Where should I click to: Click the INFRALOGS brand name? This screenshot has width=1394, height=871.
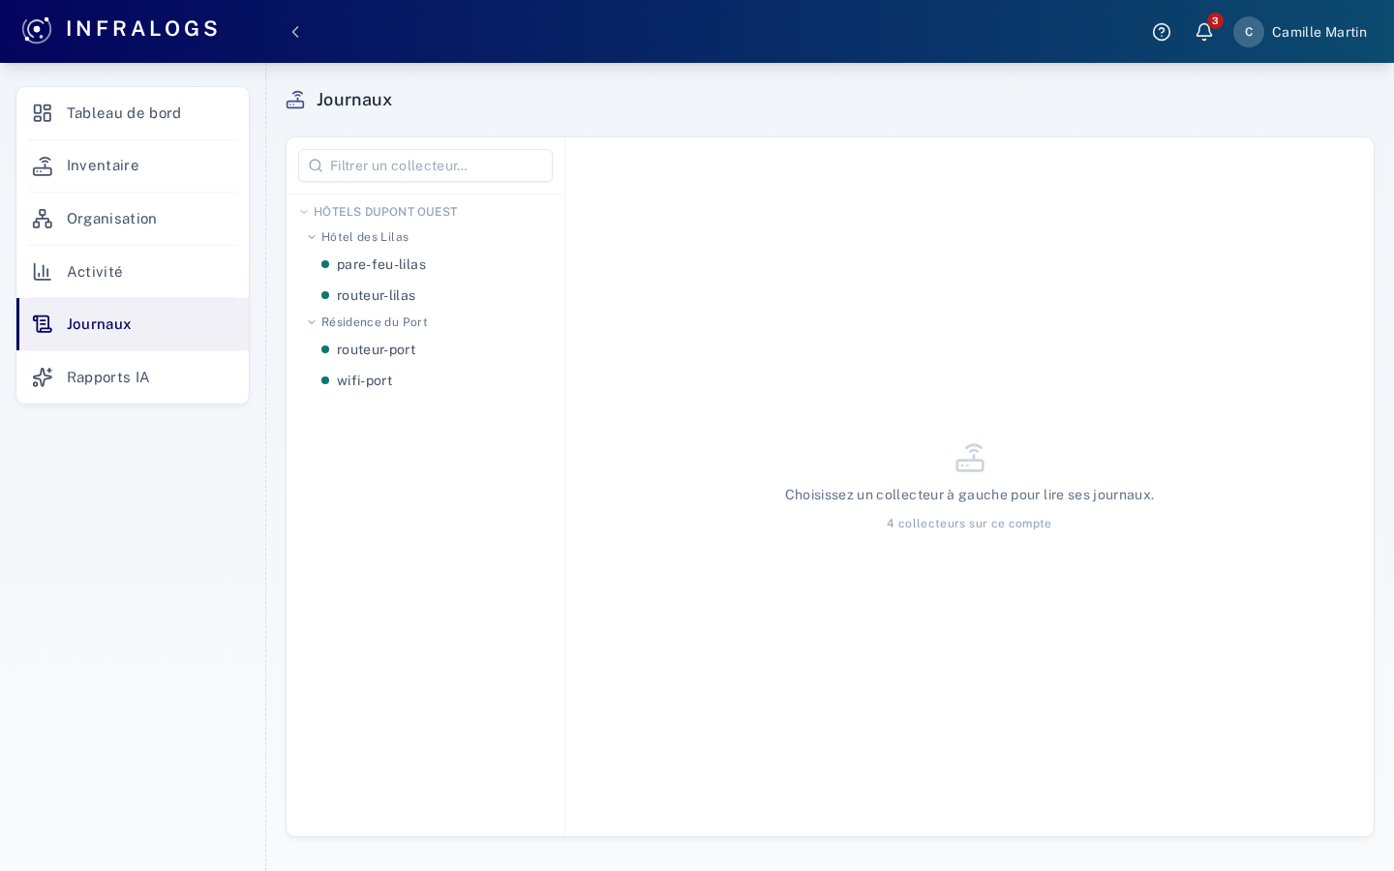[x=142, y=29]
